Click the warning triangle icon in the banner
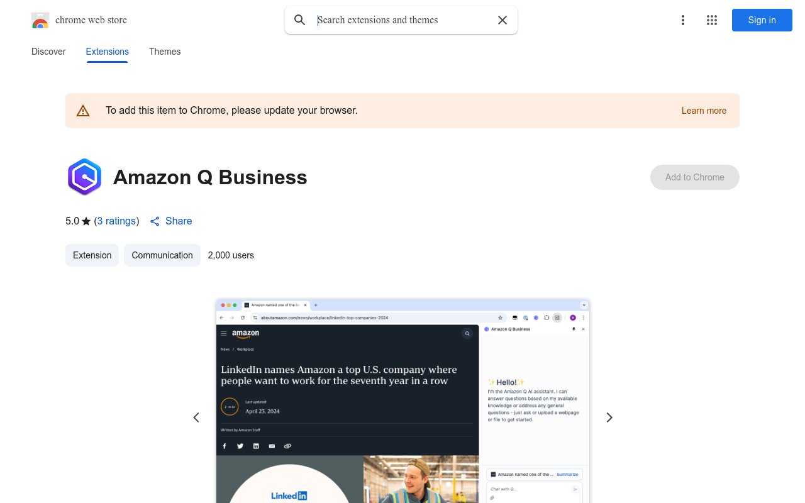 (83, 111)
